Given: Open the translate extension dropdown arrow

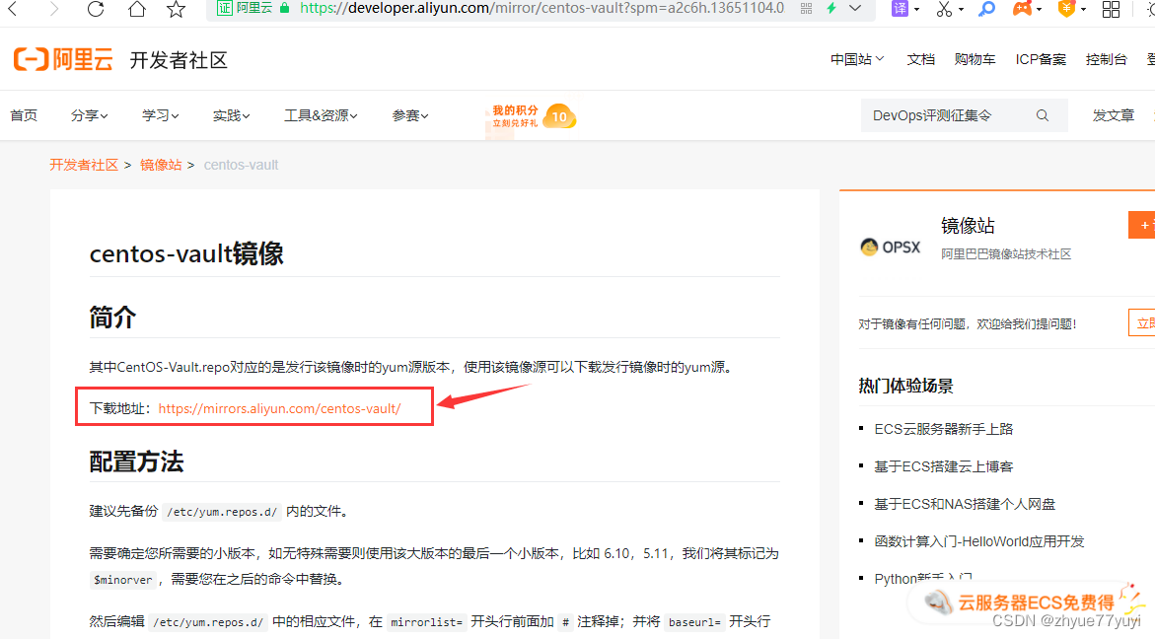Looking at the screenshot, I should [917, 10].
